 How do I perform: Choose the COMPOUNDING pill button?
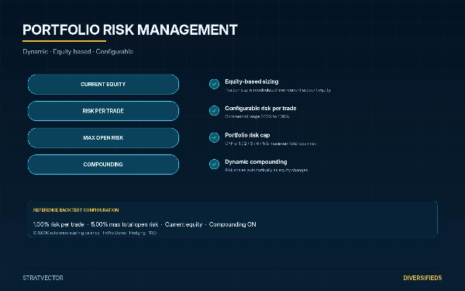[103, 165]
